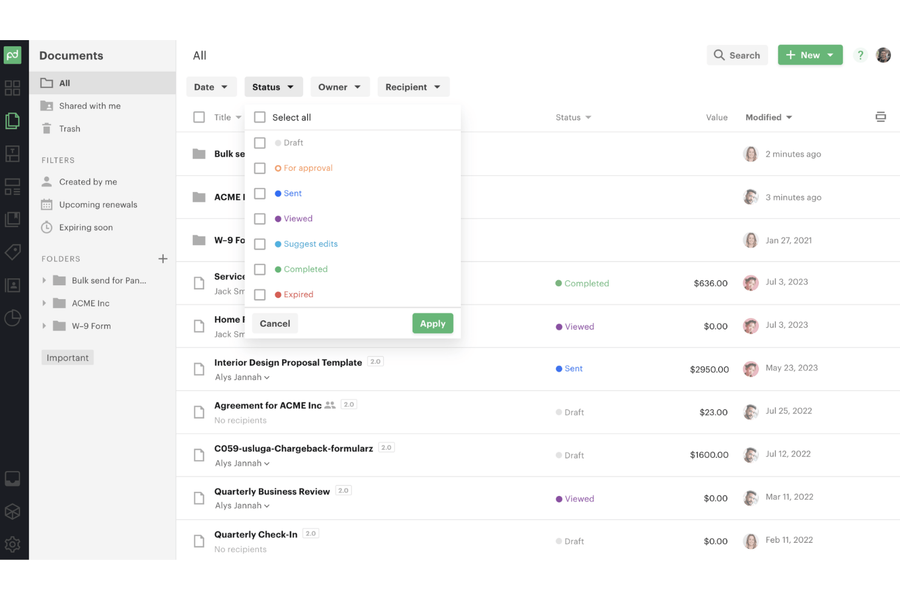Open the Reports pie chart icon
Screen dimensions: 900x600
13,318
